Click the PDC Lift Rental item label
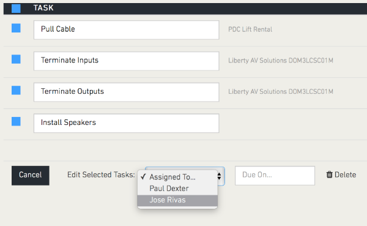 click(x=250, y=29)
